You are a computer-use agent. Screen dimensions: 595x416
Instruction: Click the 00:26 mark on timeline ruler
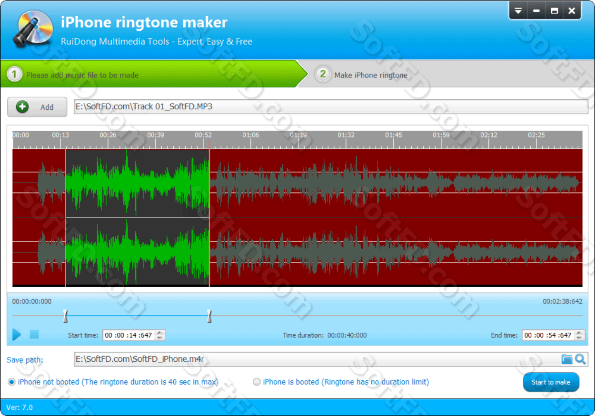tap(108, 135)
